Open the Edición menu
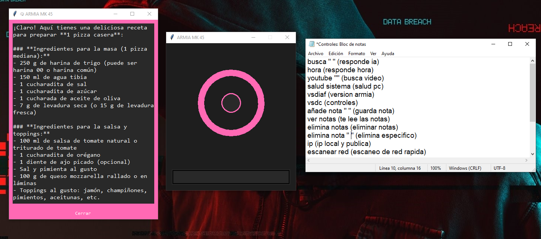541x239 pixels. [336, 54]
